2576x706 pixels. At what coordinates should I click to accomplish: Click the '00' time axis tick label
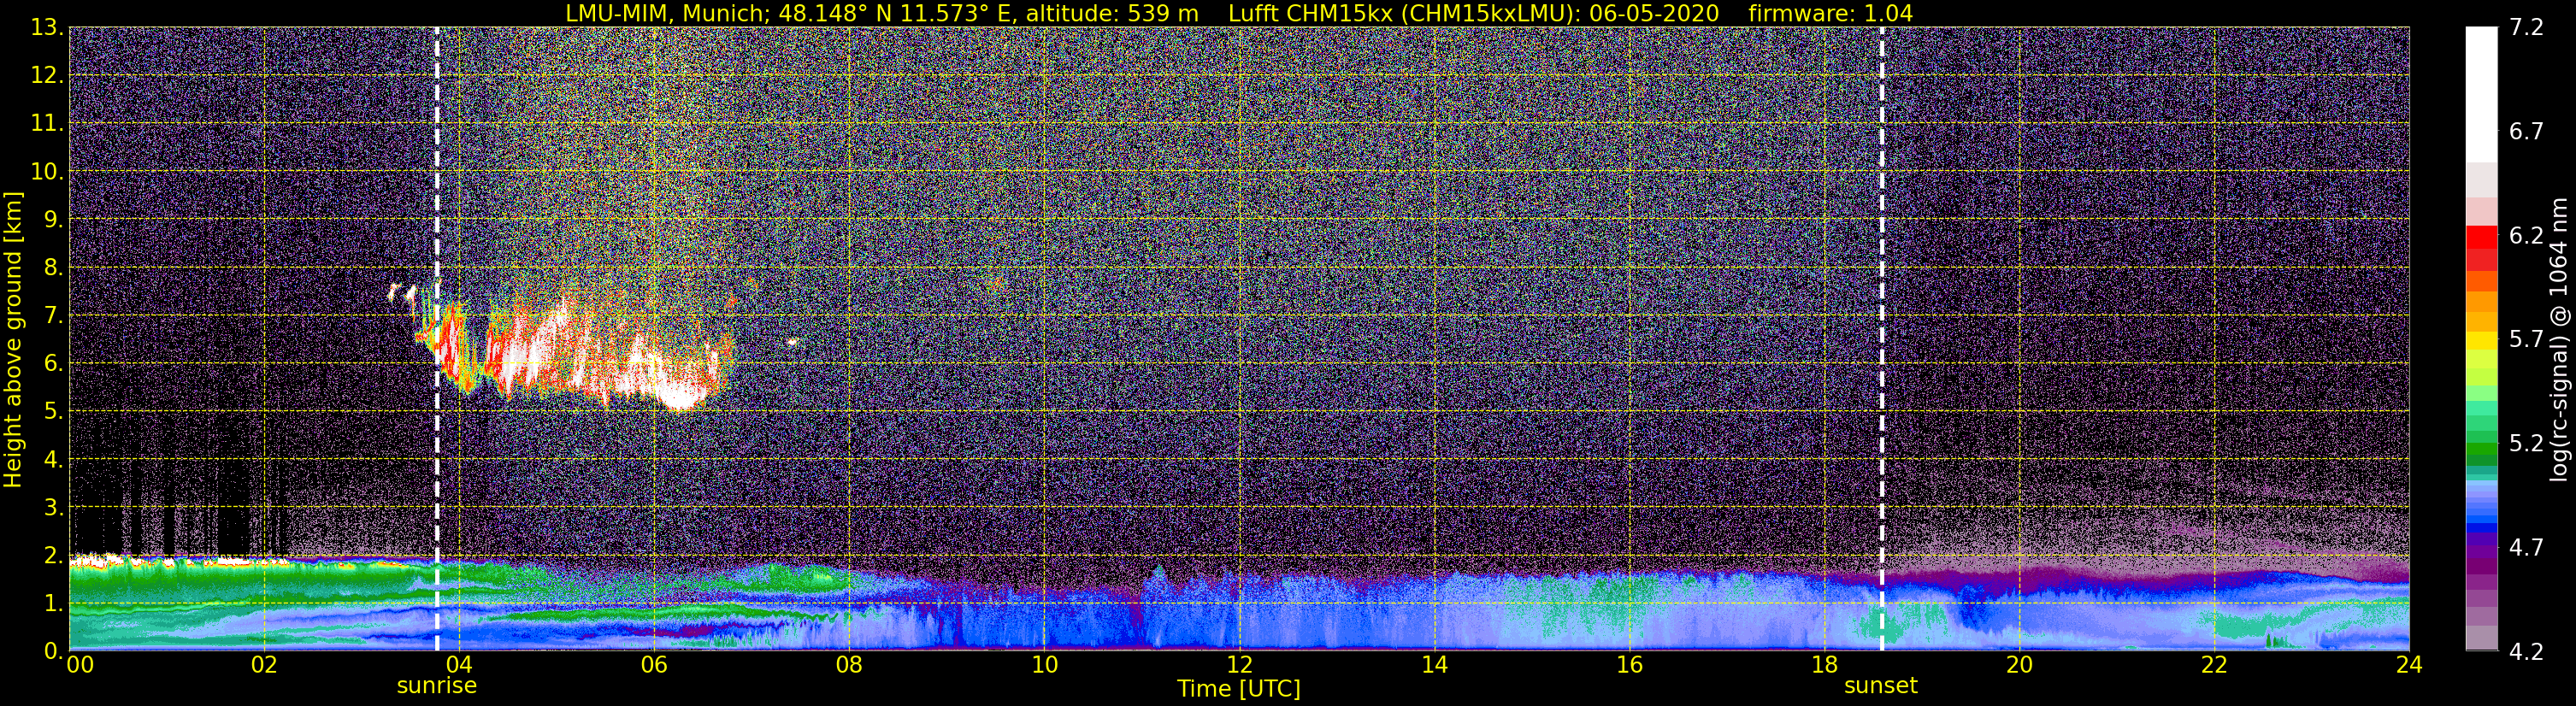click(80, 665)
